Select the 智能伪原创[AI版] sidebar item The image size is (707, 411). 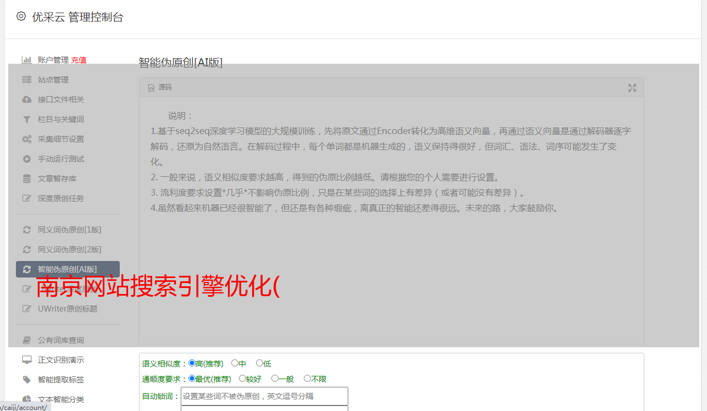(x=68, y=269)
